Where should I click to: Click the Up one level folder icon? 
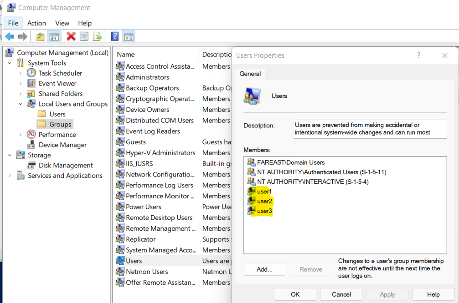coord(41,36)
